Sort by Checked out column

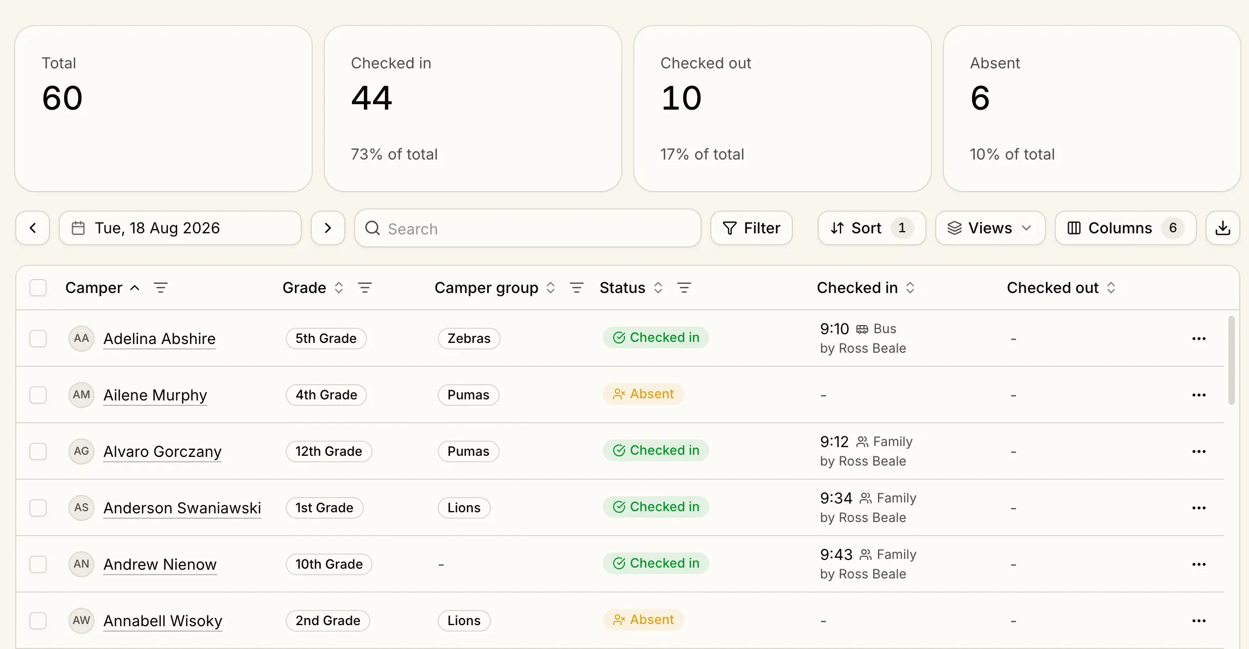point(1062,288)
